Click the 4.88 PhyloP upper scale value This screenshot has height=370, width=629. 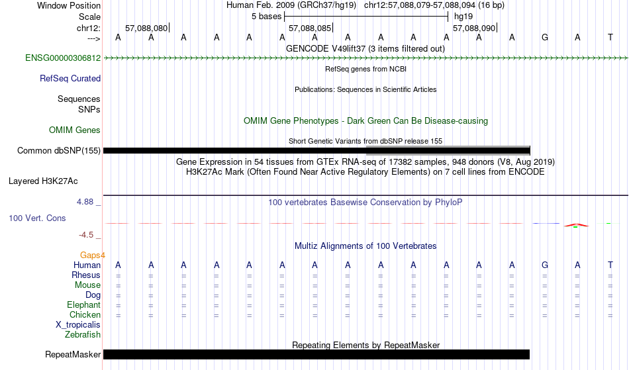(85, 202)
